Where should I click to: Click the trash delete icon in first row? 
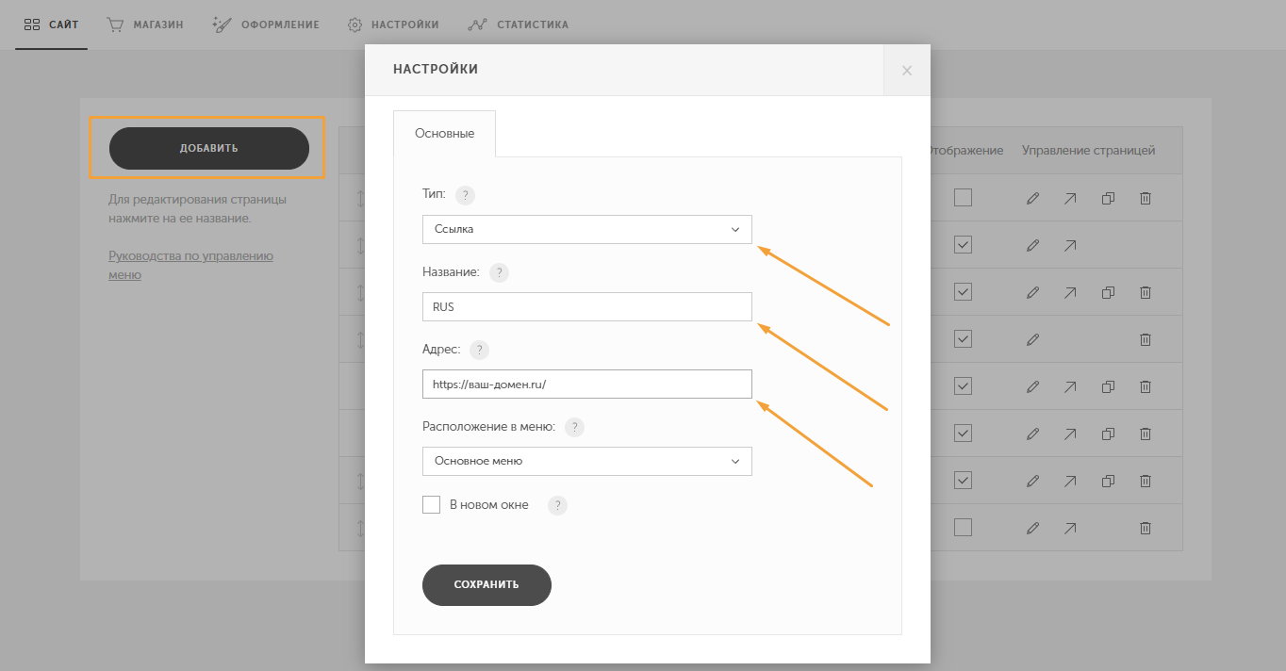pos(1146,198)
